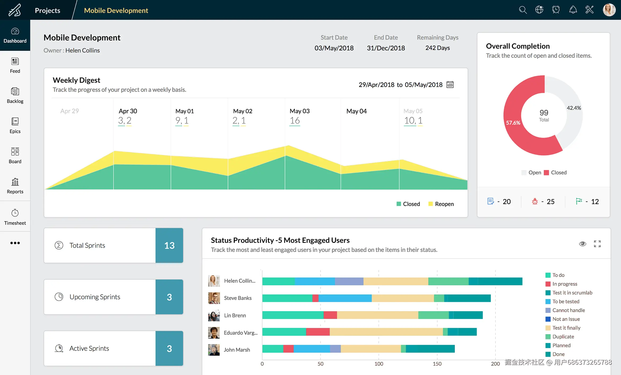This screenshot has width=621, height=375.
Task: Toggle eye visibility icon in Status Productivity
Action: pyautogui.click(x=583, y=244)
